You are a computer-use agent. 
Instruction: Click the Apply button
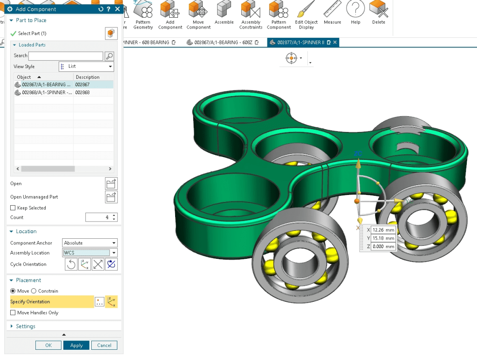(76, 346)
